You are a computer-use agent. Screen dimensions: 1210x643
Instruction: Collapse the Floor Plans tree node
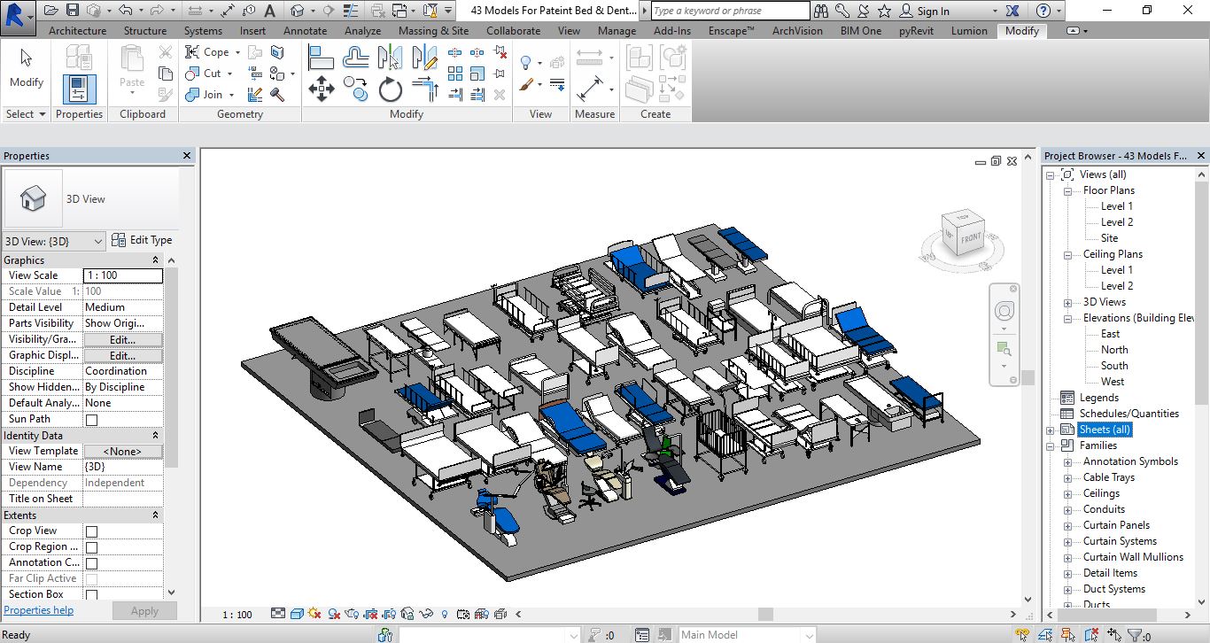point(1067,190)
